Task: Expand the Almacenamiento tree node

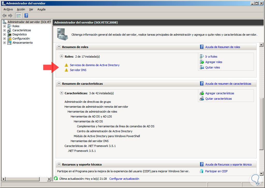Action: (x=5, y=43)
